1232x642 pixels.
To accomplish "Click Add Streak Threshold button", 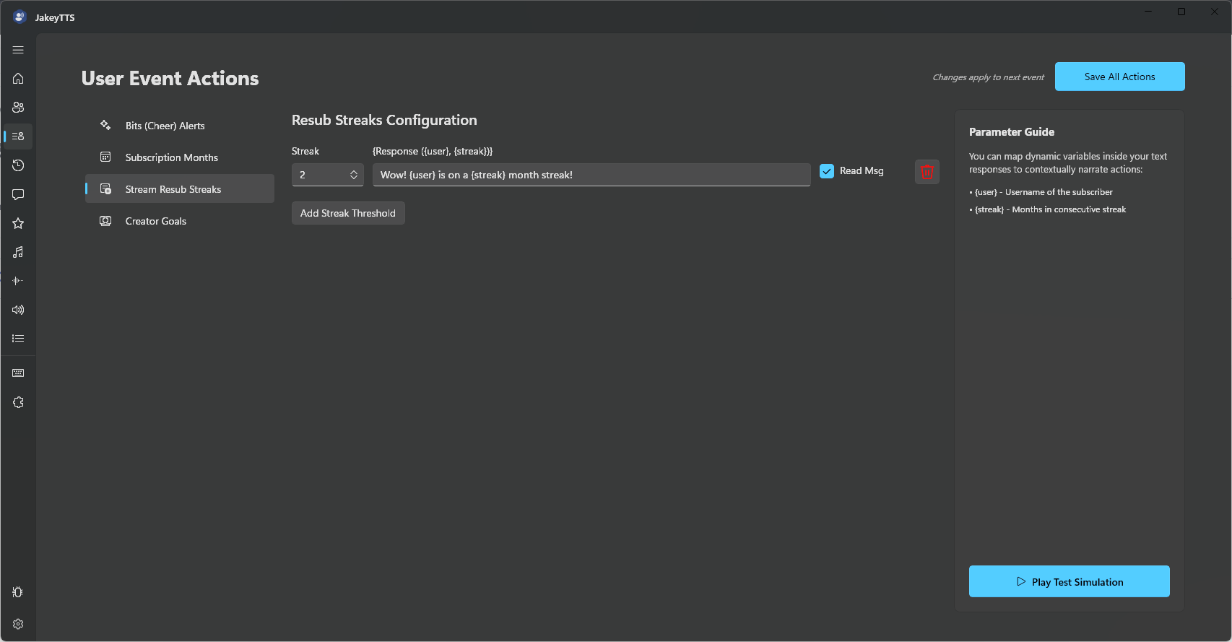I will coord(348,213).
